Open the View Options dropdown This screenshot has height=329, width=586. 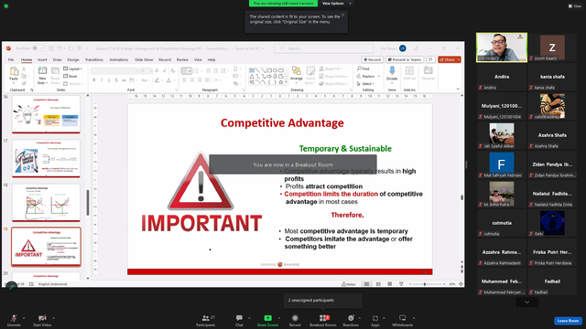click(337, 4)
